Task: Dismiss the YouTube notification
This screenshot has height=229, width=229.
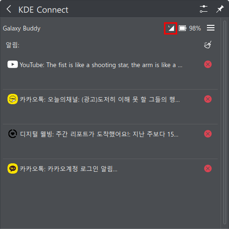Action: pos(208,64)
